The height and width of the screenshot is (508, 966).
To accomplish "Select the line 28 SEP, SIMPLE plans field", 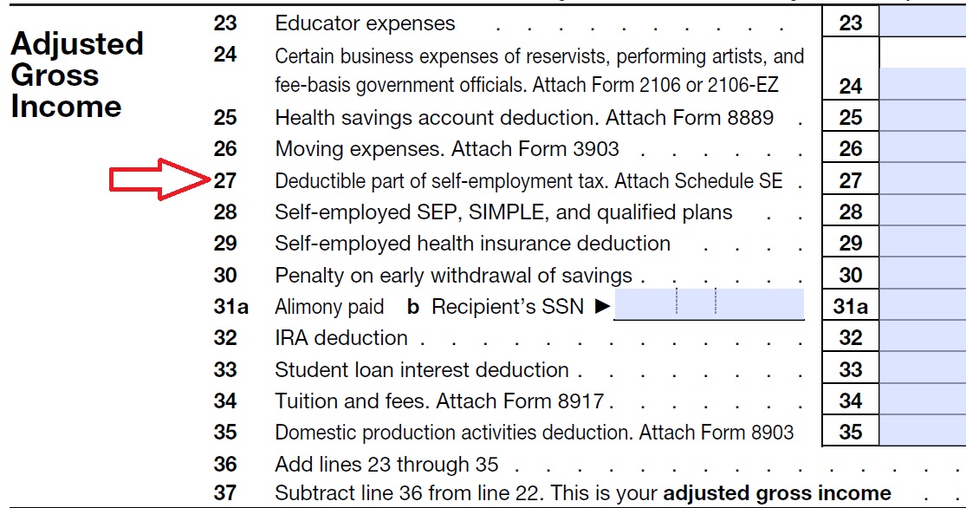I will (923, 211).
